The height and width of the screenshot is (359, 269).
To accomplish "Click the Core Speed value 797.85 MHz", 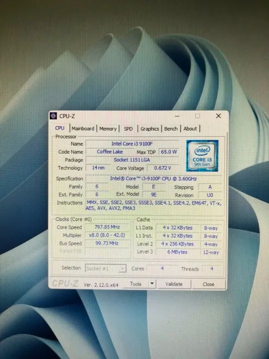I will coord(107,227).
